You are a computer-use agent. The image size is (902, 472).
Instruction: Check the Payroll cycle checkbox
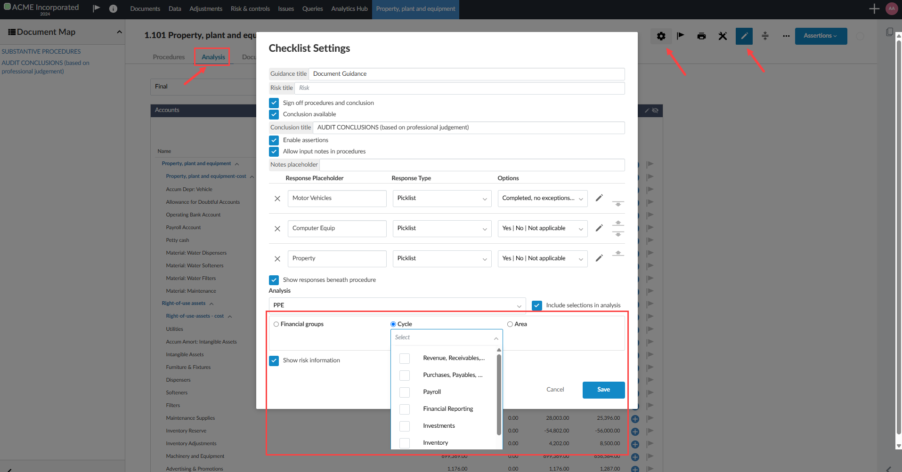coord(404,392)
